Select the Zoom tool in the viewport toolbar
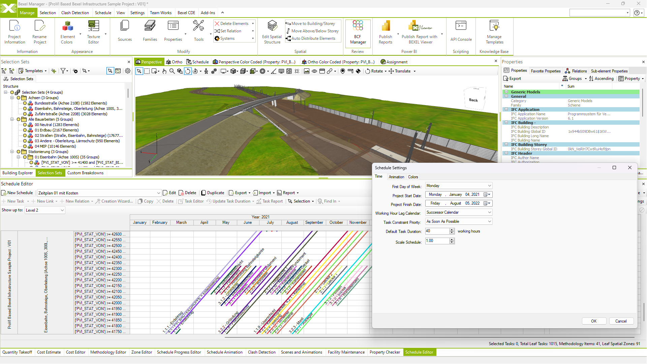 click(172, 71)
